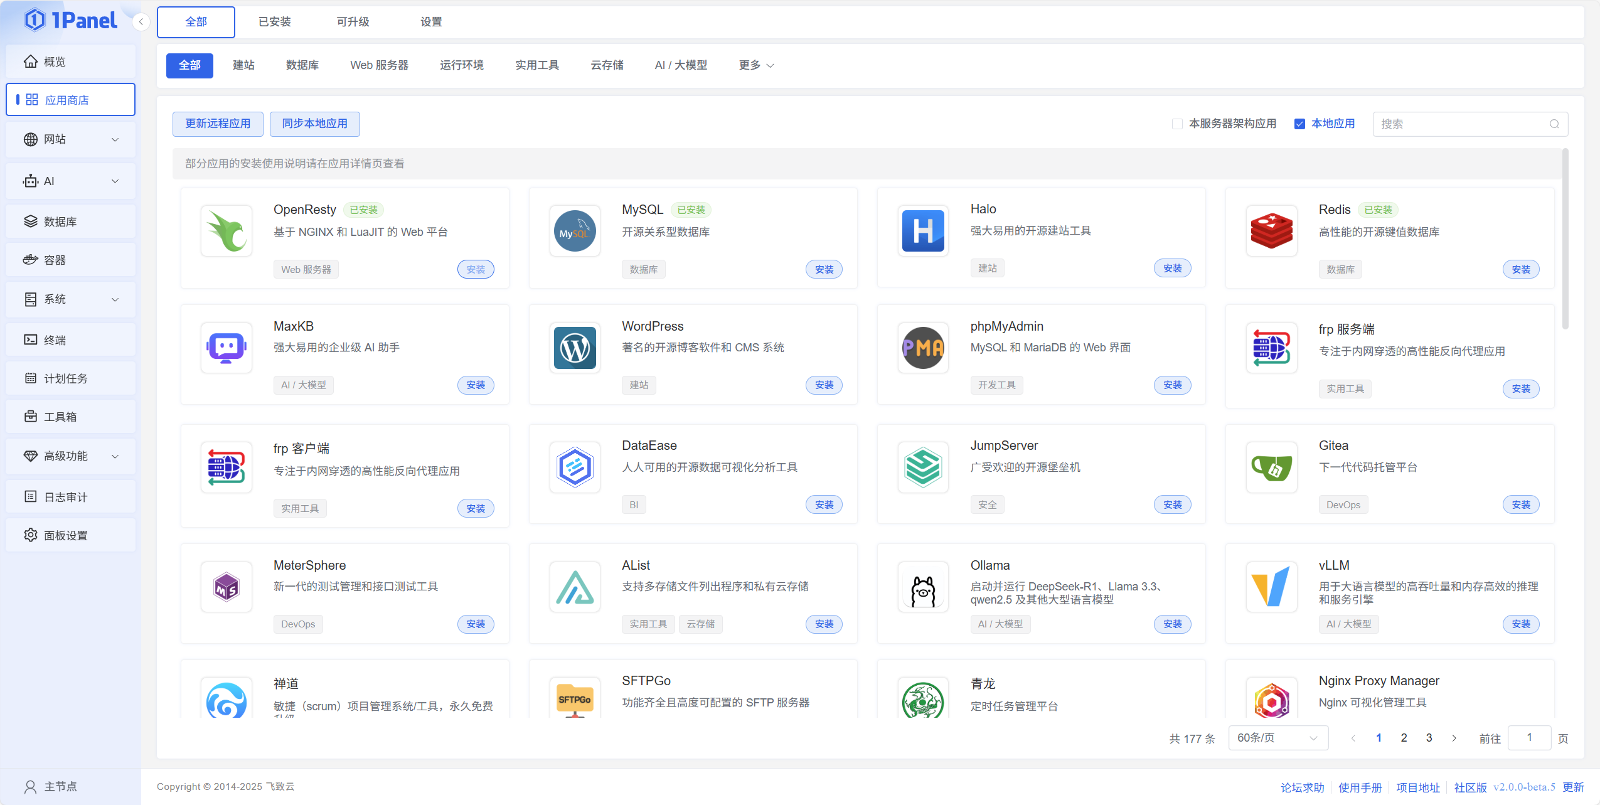This screenshot has height=805, width=1600.
Task: Open the Nginx Proxy Manager app icon
Action: tap(1271, 698)
